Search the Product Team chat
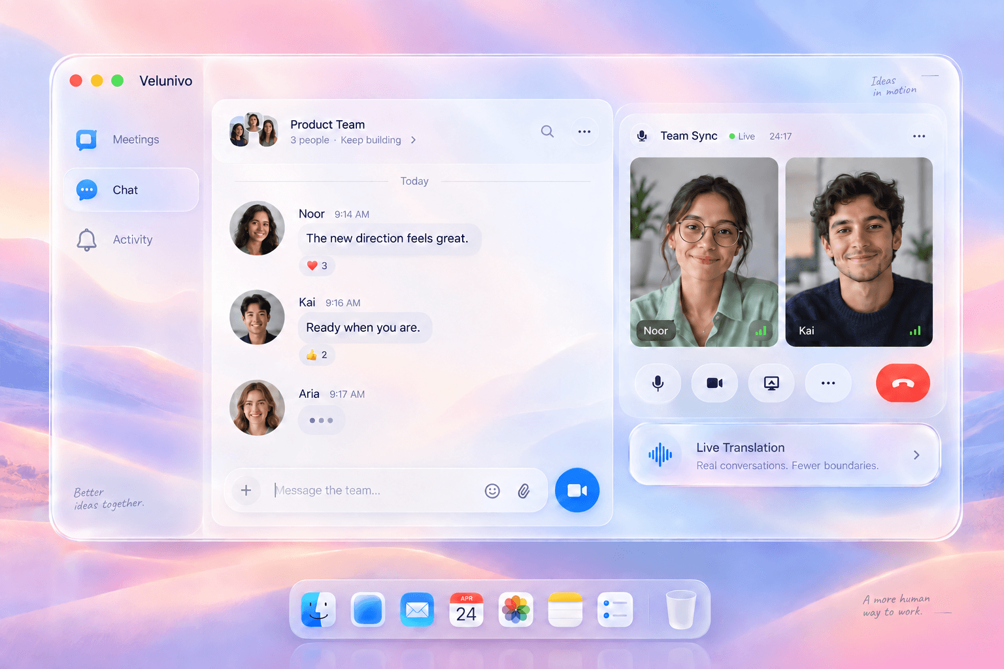The height and width of the screenshot is (669, 1004). point(547,131)
